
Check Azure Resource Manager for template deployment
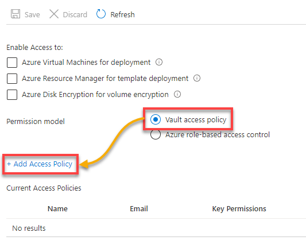[12, 79]
